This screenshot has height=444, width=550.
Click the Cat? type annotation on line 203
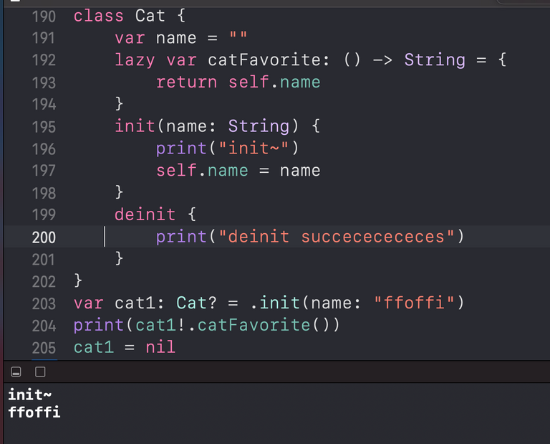pyautogui.click(x=196, y=303)
